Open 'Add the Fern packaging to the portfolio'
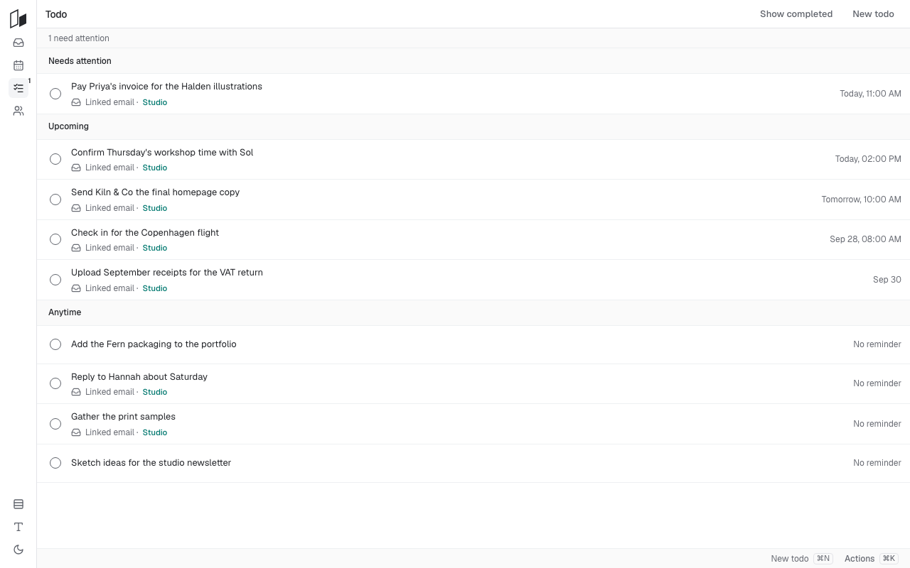910x568 pixels. (x=154, y=344)
